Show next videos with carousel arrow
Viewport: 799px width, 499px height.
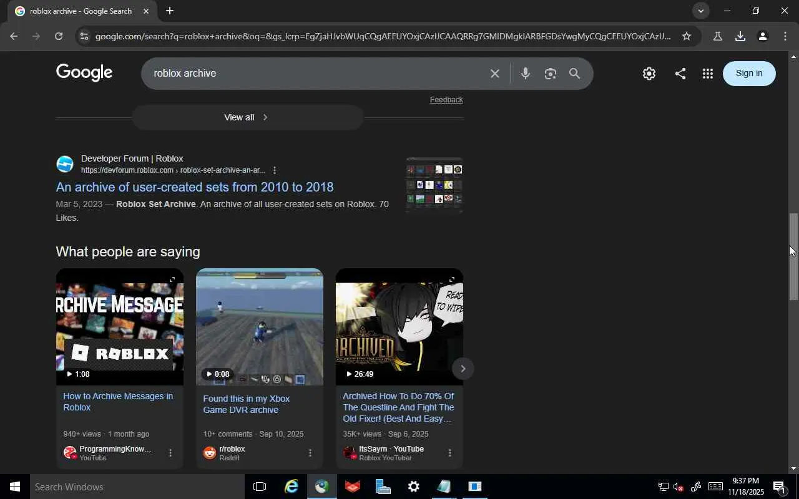pyautogui.click(x=463, y=369)
